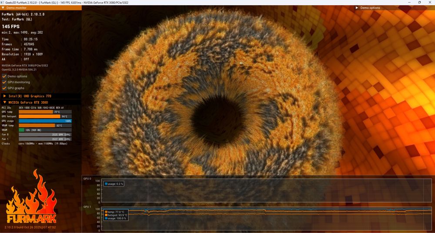This screenshot has width=435, height=233.
Task: Click the Geeks3D FurMark window title text
Action: click(x=67, y=2)
